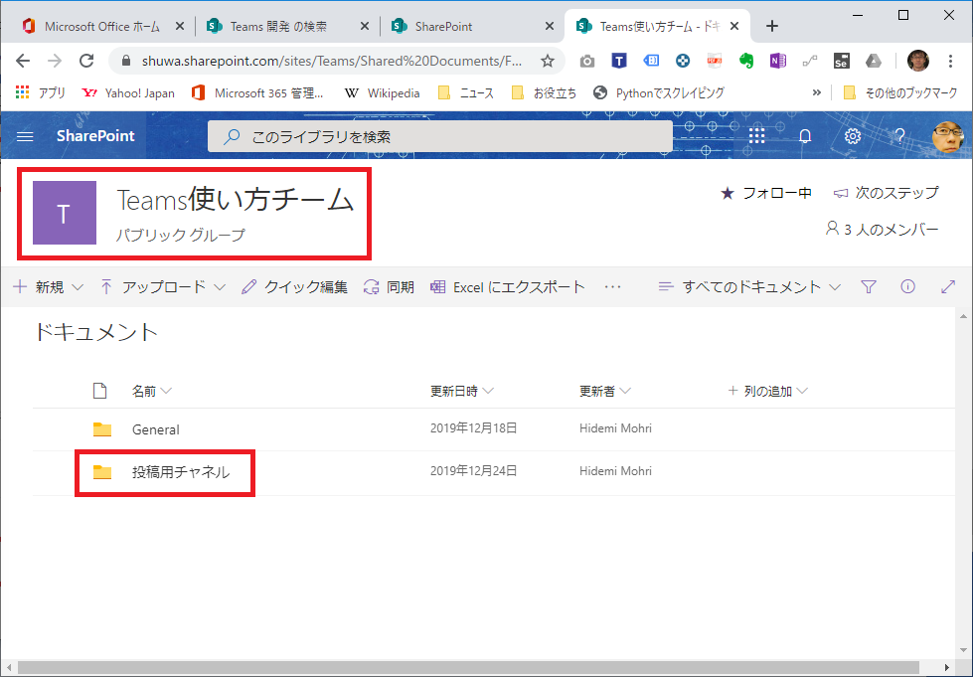Click the help question mark icon
Screen dimensions: 973x677
tap(899, 136)
